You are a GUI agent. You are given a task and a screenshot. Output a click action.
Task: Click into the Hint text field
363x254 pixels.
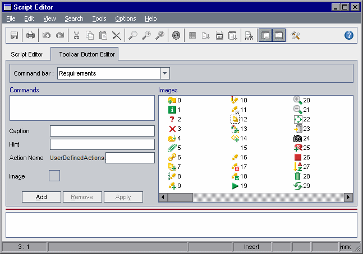(102, 144)
